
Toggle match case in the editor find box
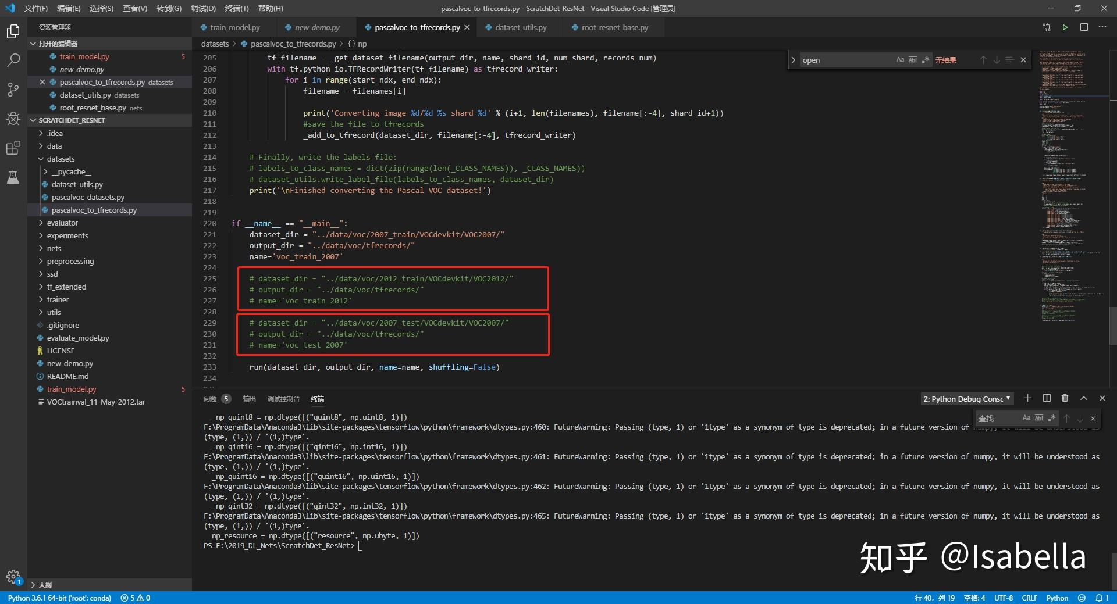point(900,60)
